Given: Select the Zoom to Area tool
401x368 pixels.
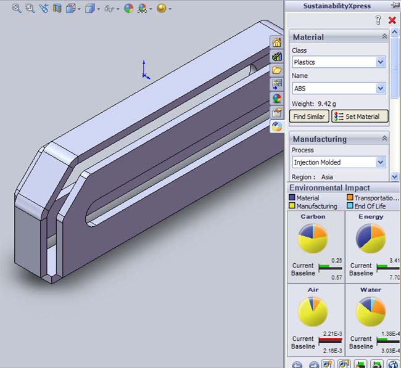Looking at the screenshot, I should click(30, 9).
